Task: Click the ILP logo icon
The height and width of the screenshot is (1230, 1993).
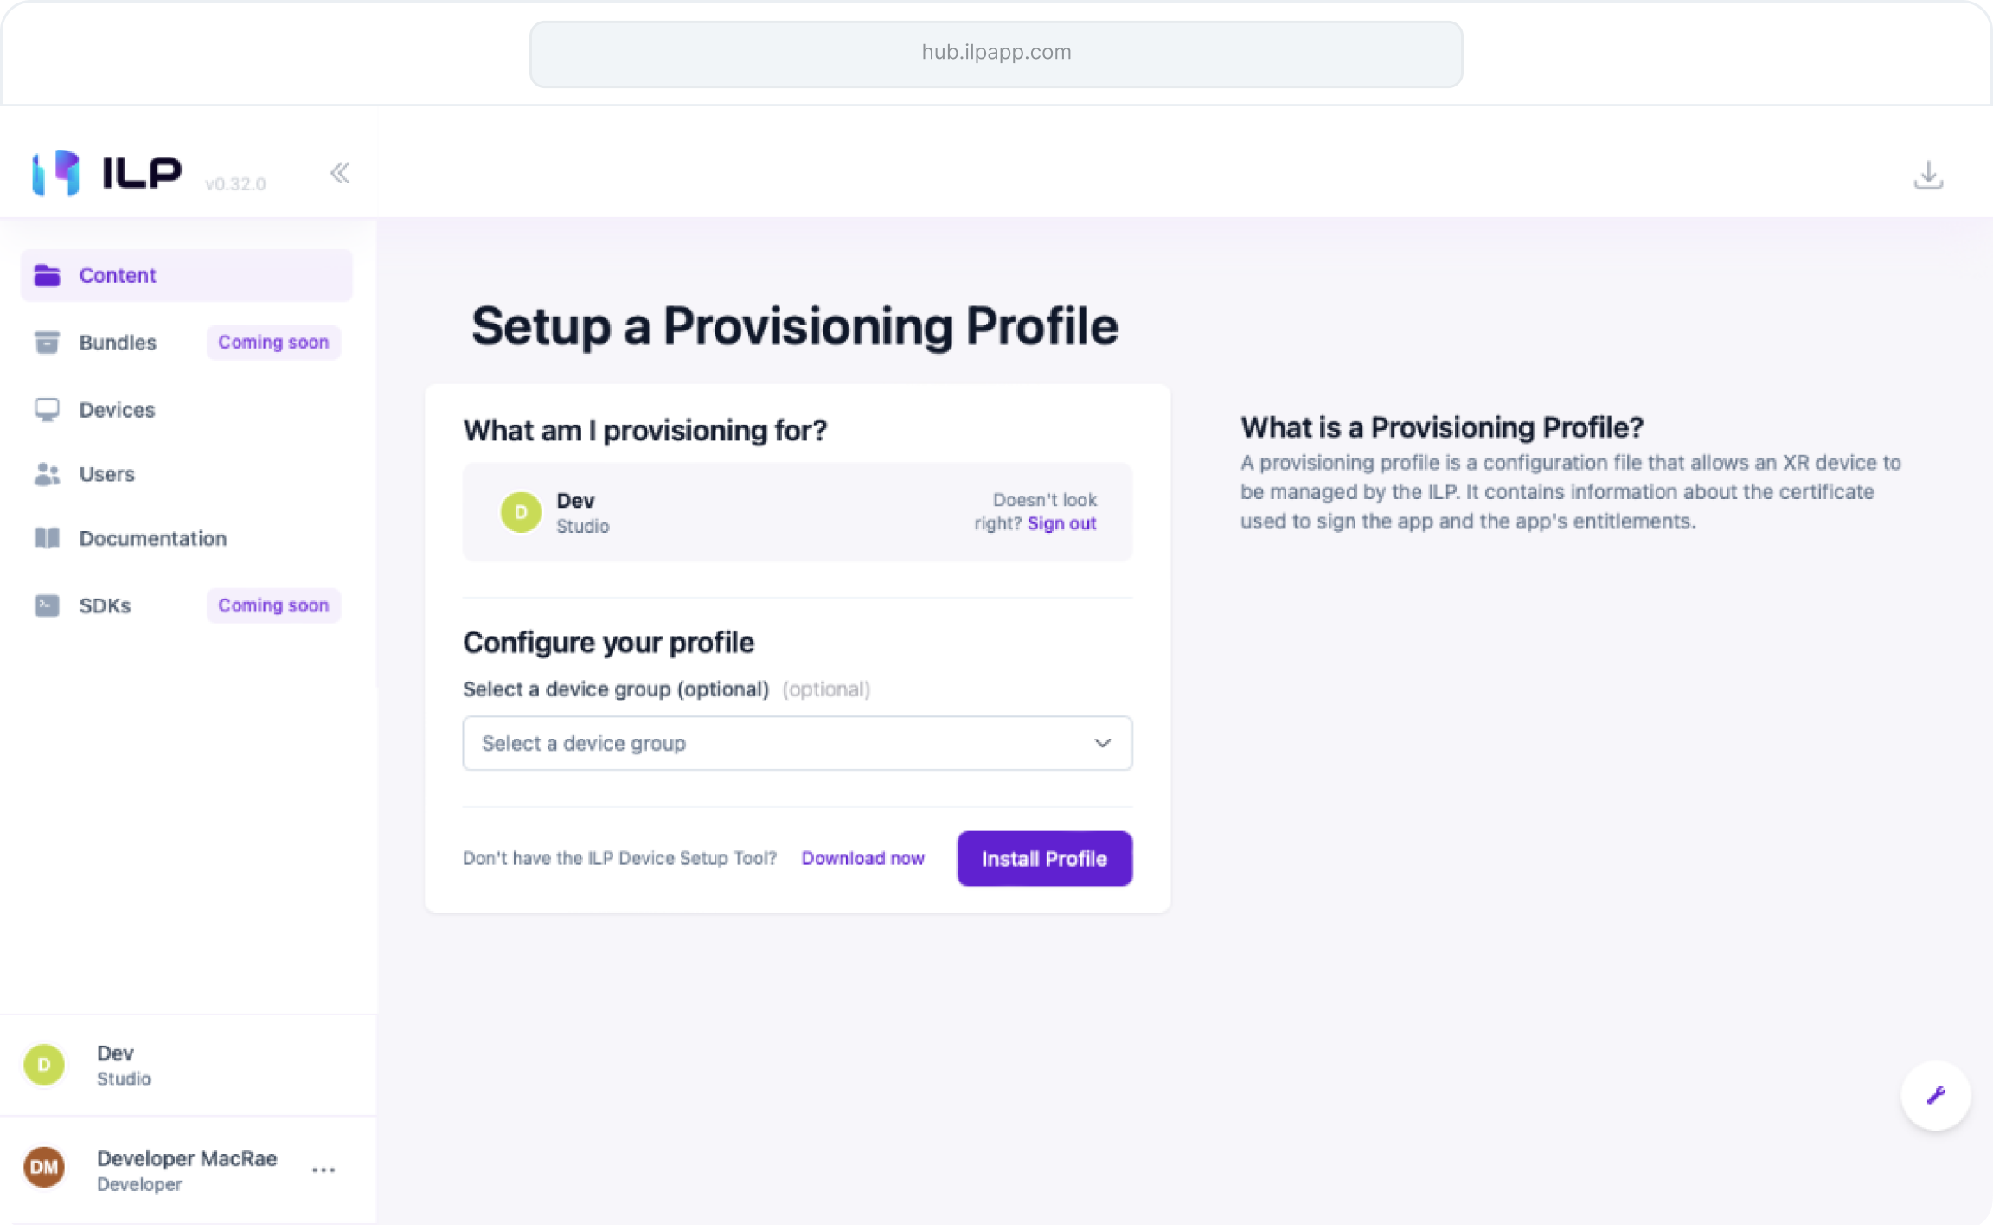Action: (x=56, y=172)
